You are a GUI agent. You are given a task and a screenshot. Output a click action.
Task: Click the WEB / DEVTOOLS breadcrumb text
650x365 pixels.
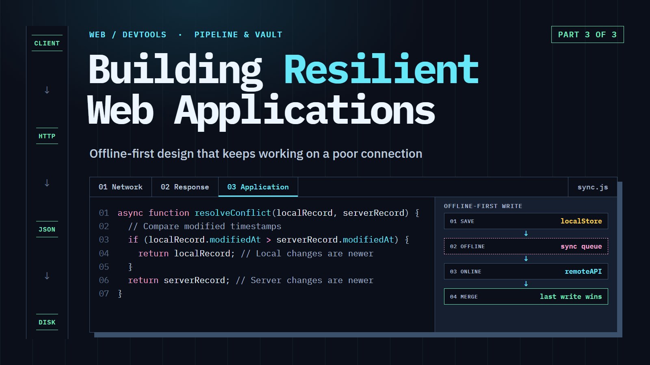pos(128,34)
